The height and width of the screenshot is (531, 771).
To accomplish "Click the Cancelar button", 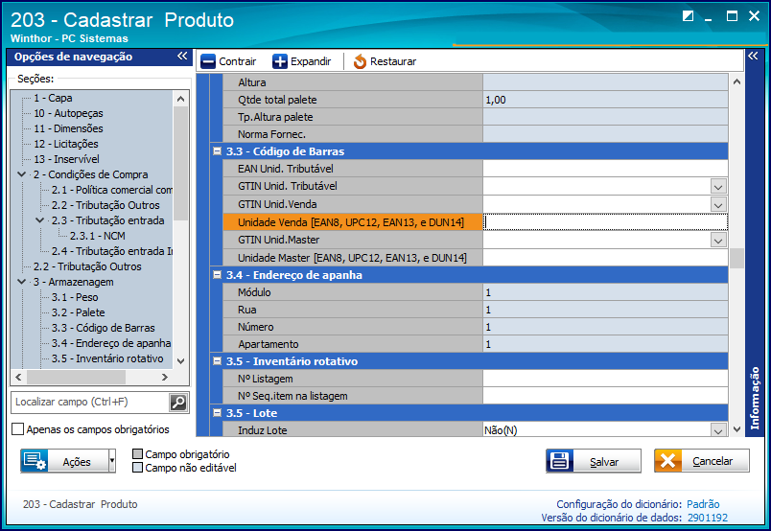I will 702,461.
